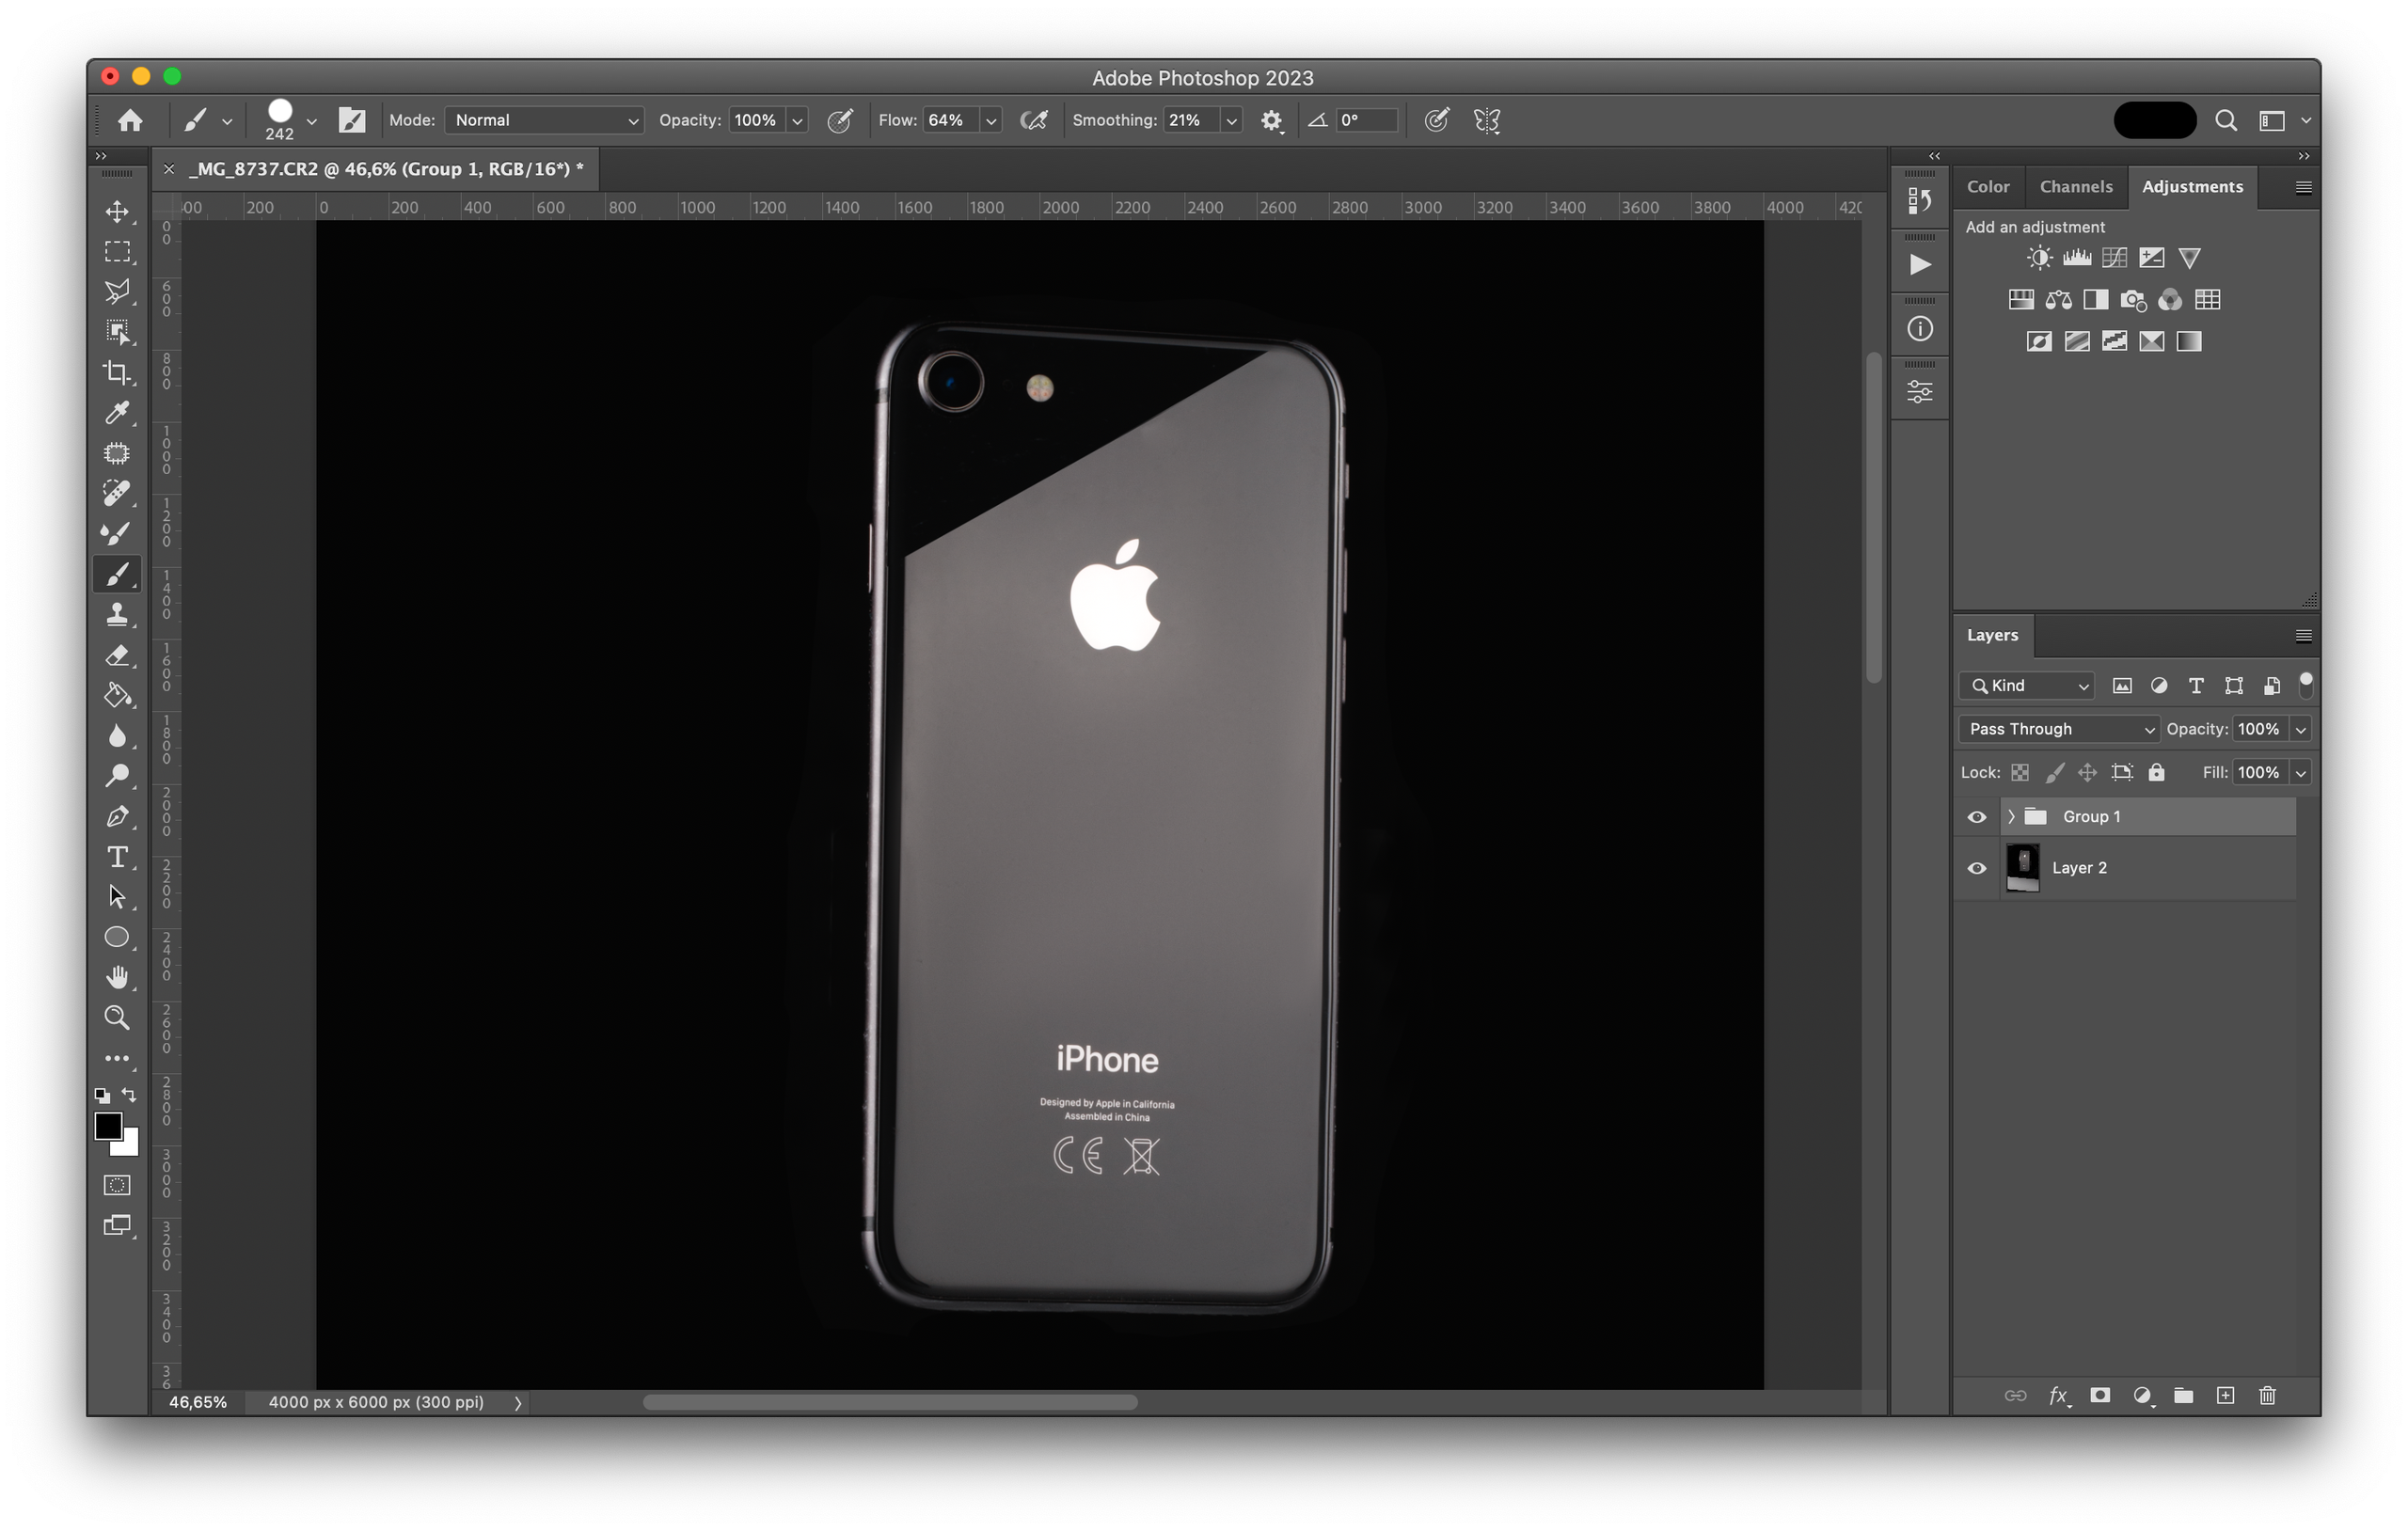Select the Paint Bucket tool
The image size is (2408, 1531).
click(x=117, y=694)
